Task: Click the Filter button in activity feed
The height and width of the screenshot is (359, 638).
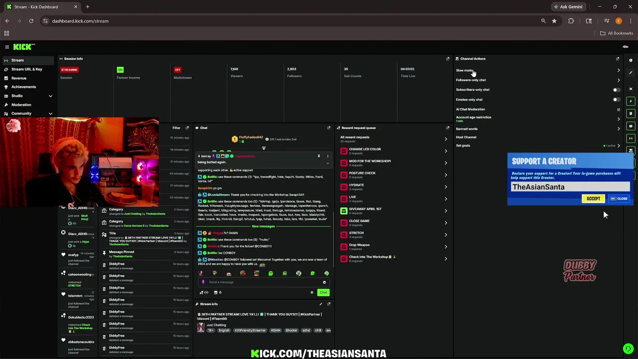Action: tap(176, 128)
